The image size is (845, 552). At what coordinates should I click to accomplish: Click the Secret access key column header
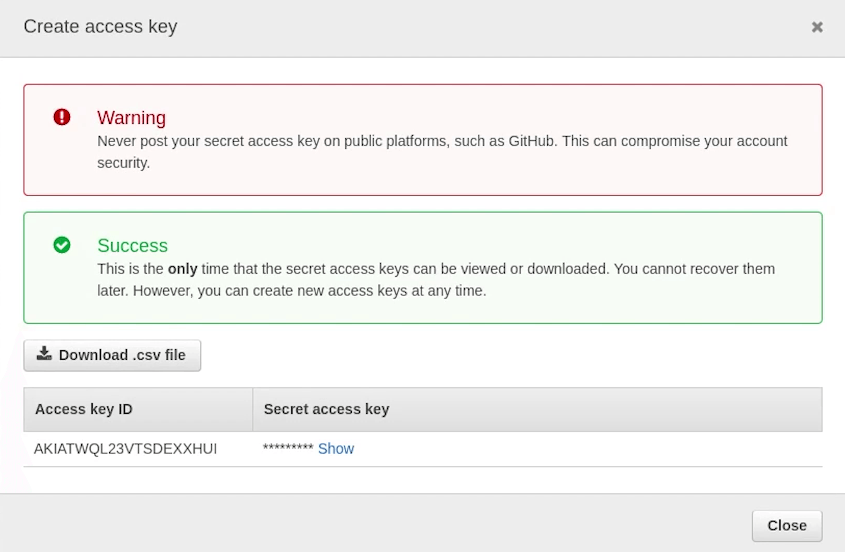(x=326, y=409)
